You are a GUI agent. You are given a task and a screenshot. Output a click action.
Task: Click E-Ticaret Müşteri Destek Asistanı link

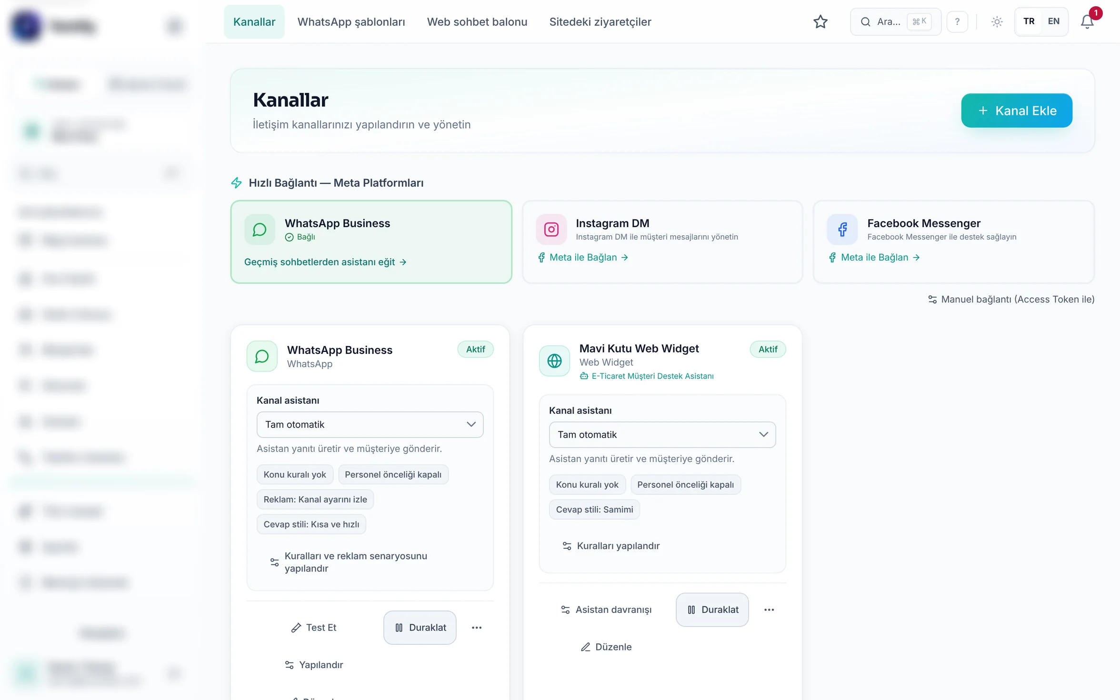pos(646,376)
